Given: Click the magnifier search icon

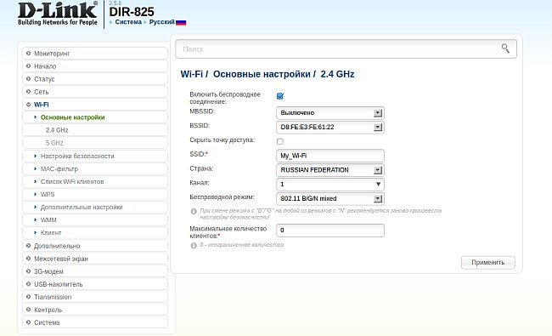Looking at the screenshot, I should (x=505, y=48).
